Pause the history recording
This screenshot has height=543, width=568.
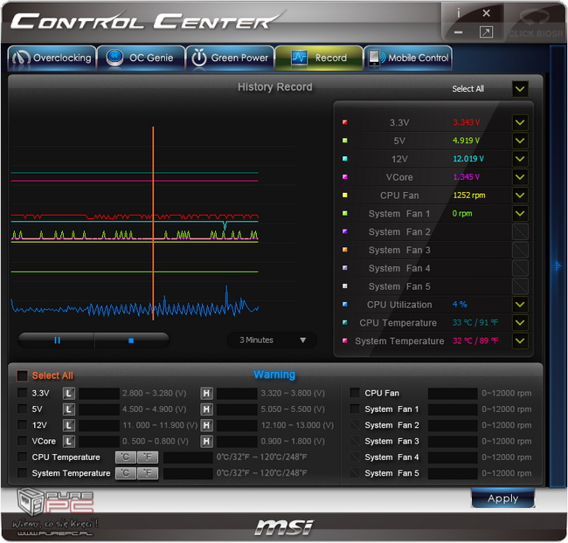pos(57,340)
